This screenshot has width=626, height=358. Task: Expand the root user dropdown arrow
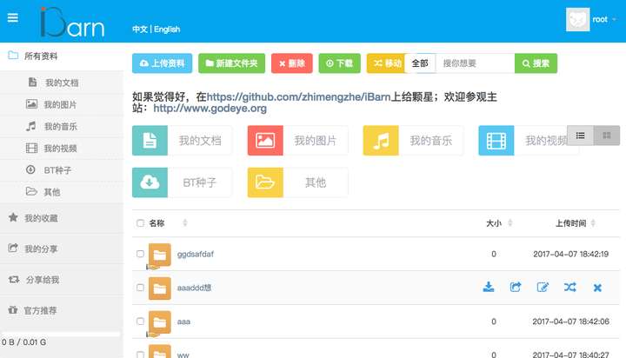pyautogui.click(x=614, y=19)
